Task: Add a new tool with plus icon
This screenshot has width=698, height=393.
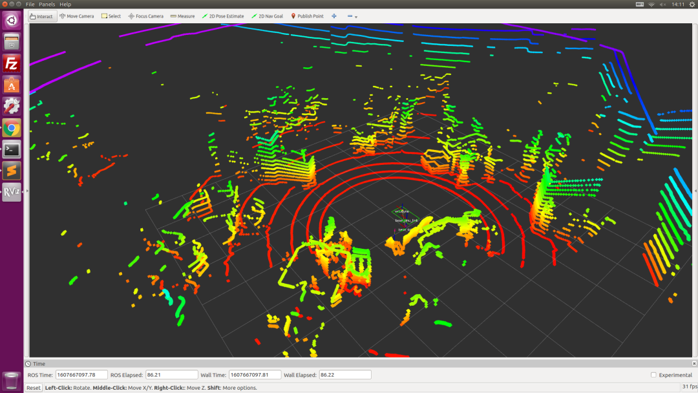Action: tap(334, 16)
